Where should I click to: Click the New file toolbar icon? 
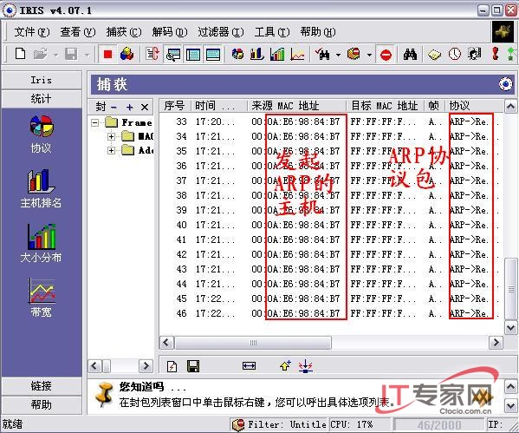[x=20, y=54]
